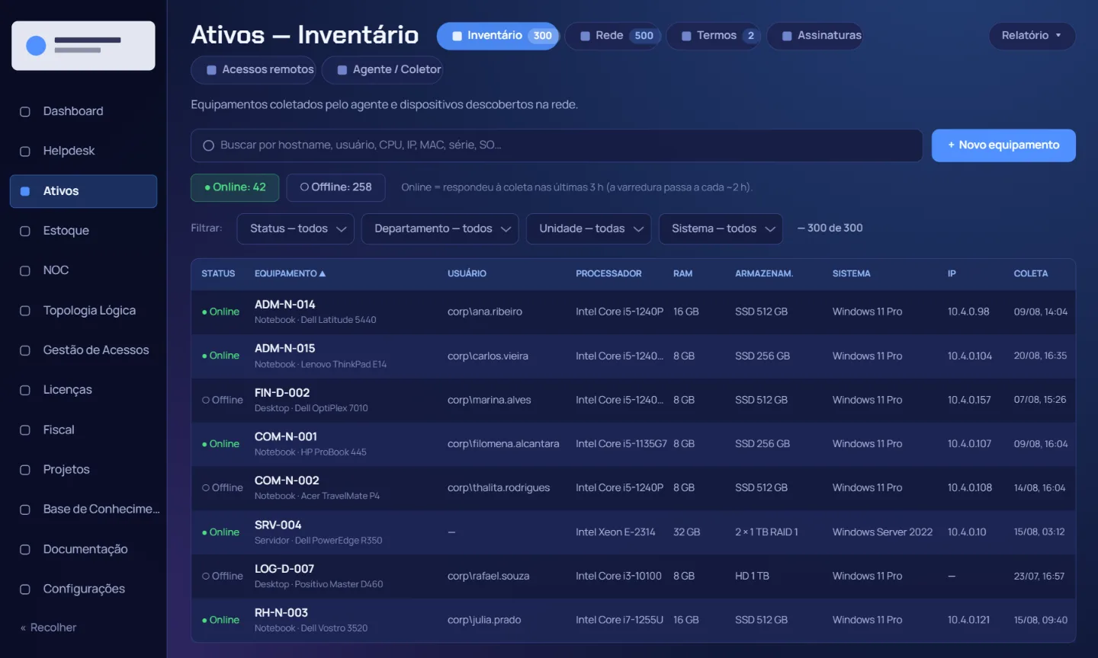Screen dimensions: 1098x658
Task: Focus the equipment search field
Action: [x=557, y=145]
